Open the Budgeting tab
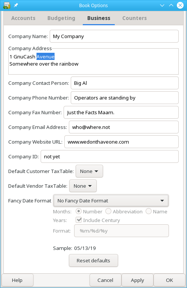This screenshot has height=288, width=187. (x=61, y=18)
